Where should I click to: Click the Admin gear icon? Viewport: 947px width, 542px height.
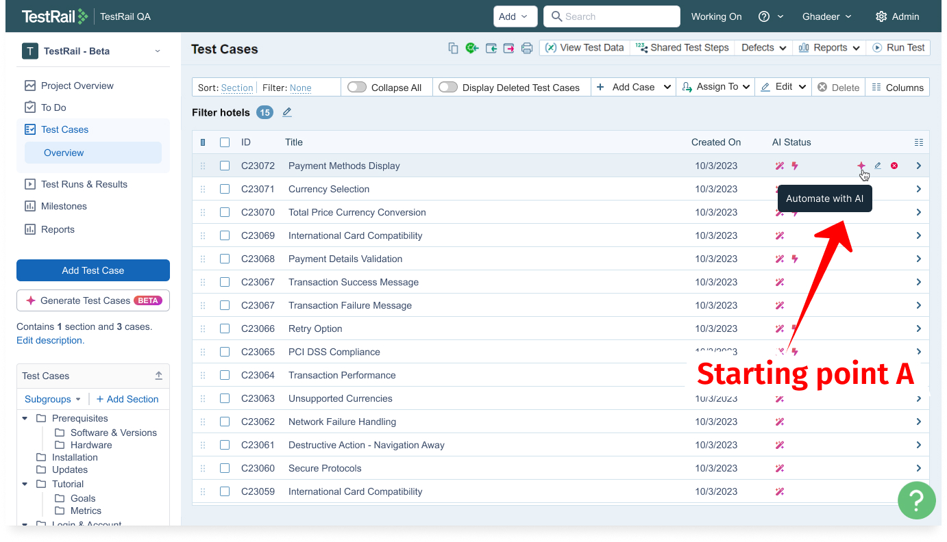tap(881, 16)
